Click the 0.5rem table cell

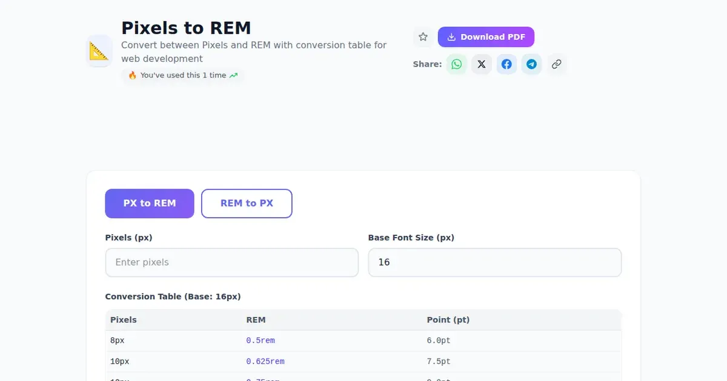[261, 341]
